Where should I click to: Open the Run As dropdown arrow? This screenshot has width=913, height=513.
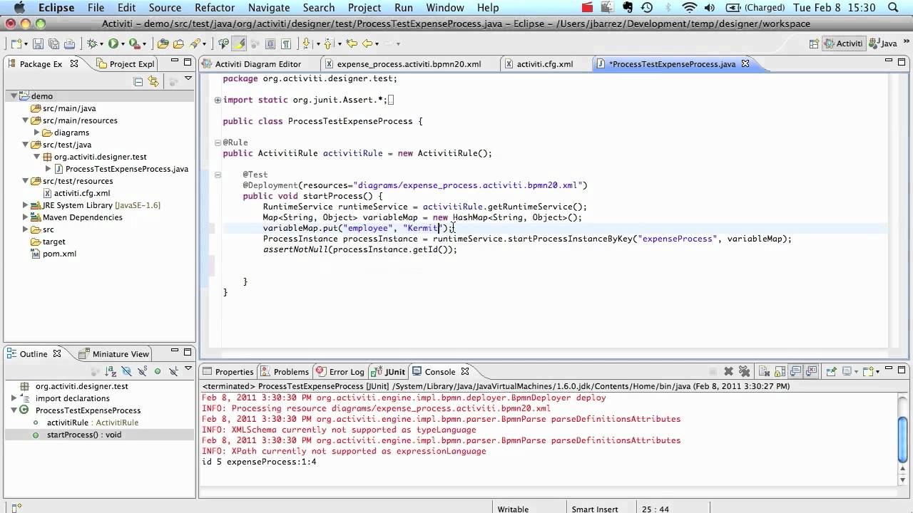pyautogui.click(x=123, y=44)
